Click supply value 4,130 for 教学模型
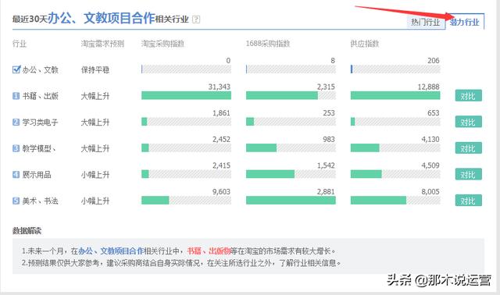The image size is (500, 295). [x=430, y=139]
